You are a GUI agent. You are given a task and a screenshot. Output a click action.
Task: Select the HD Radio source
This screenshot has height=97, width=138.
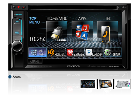56,52
